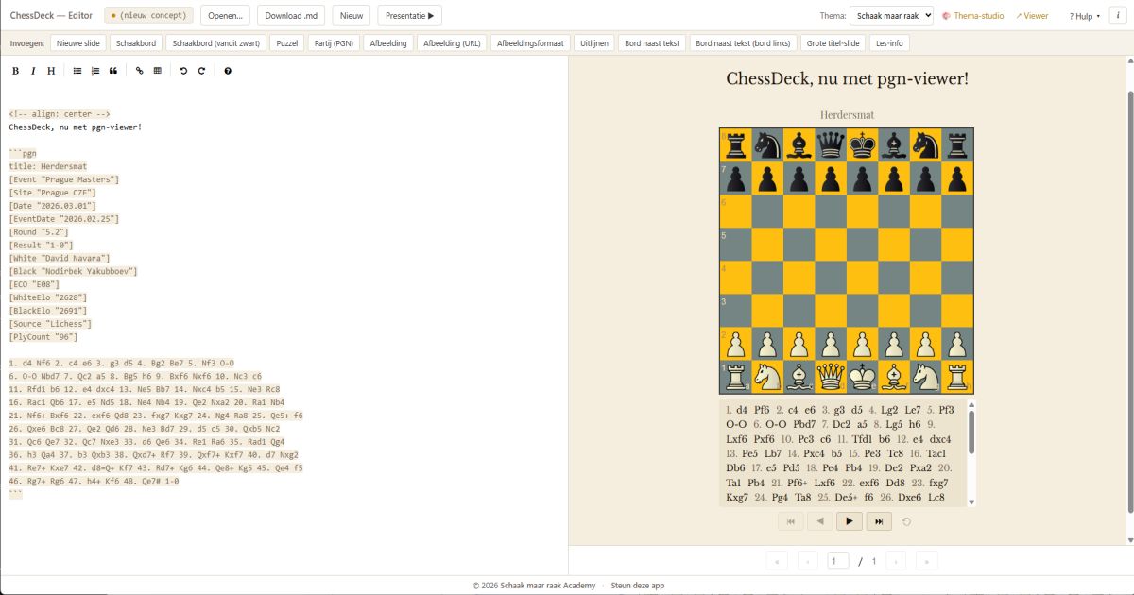Insert an Afbeelding (URL)
The height and width of the screenshot is (595, 1134).
[x=453, y=43]
